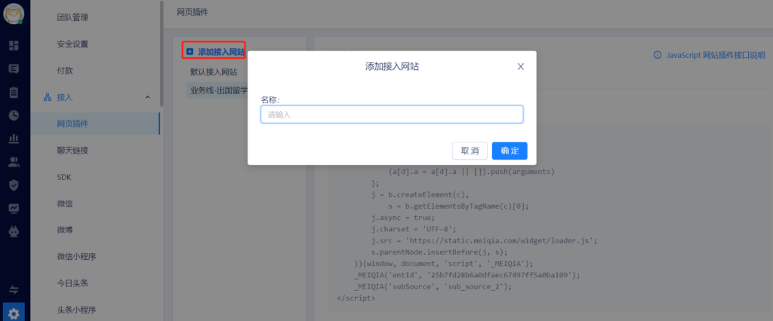Open the contacts people icon
The height and width of the screenshot is (321, 773).
click(14, 162)
